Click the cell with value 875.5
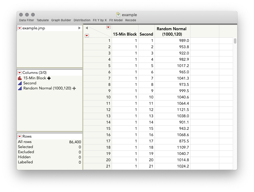The height and width of the screenshot is (192, 254). pos(173,141)
